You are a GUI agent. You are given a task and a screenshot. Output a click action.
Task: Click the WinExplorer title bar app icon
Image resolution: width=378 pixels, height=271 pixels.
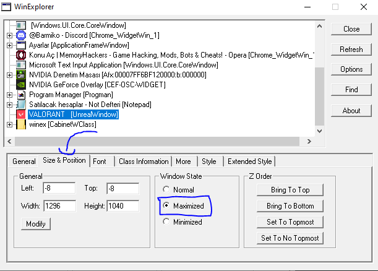tap(6, 7)
